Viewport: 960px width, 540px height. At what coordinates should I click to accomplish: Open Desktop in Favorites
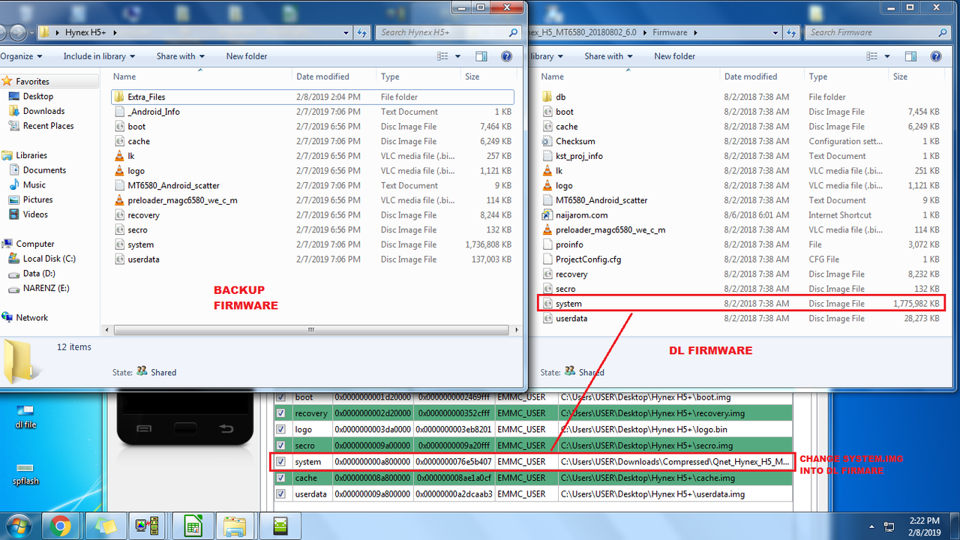click(37, 96)
